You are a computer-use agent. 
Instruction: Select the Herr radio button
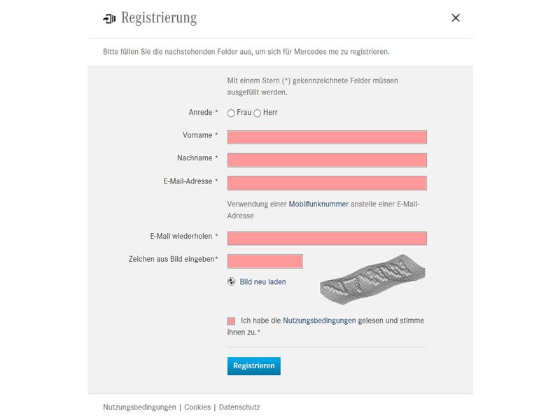click(x=257, y=113)
